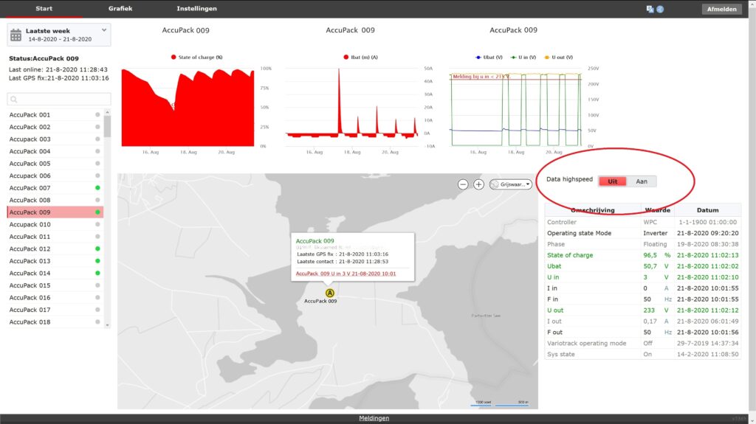
Task: Click the translate language icon in header
Action: (x=650, y=9)
